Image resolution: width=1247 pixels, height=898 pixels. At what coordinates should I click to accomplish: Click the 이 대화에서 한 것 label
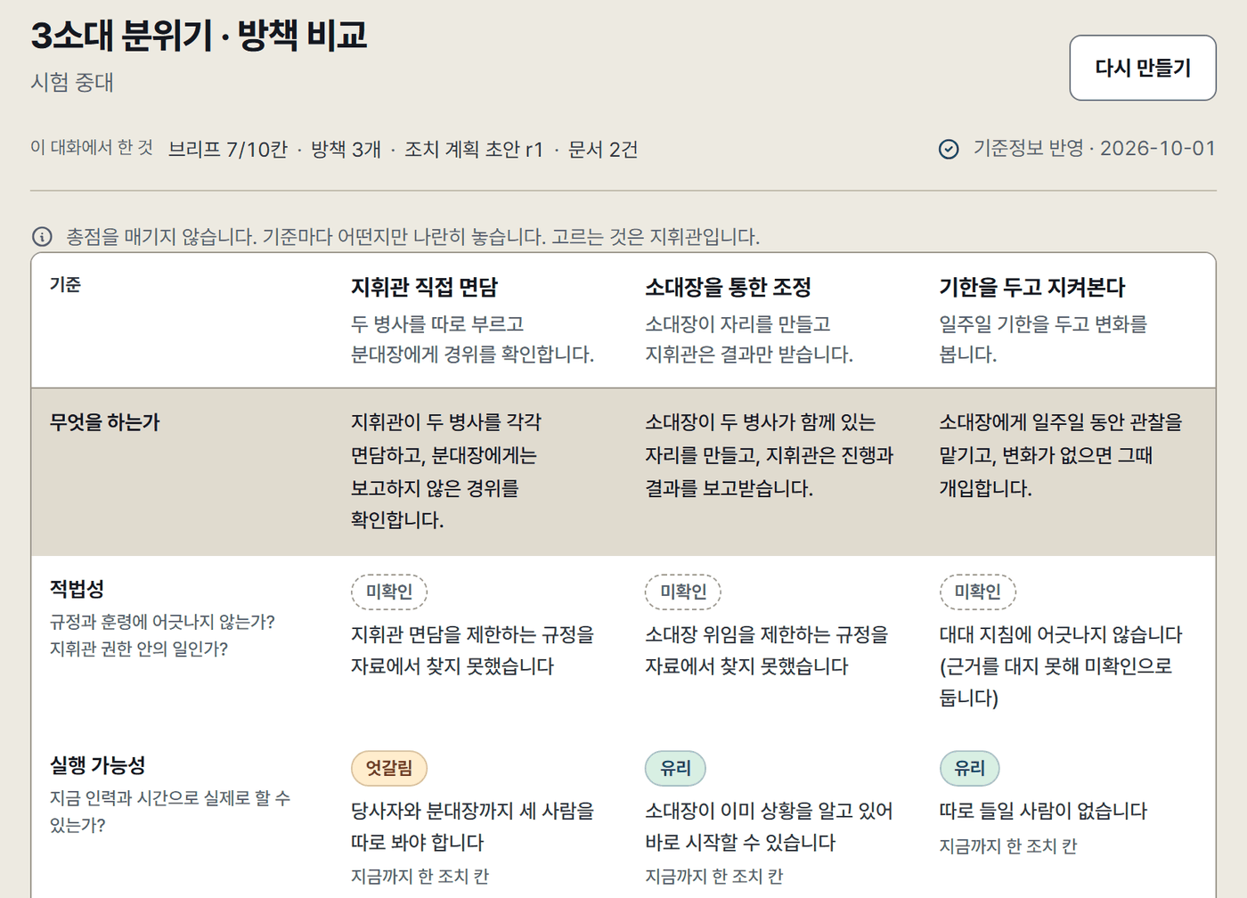coord(92,147)
